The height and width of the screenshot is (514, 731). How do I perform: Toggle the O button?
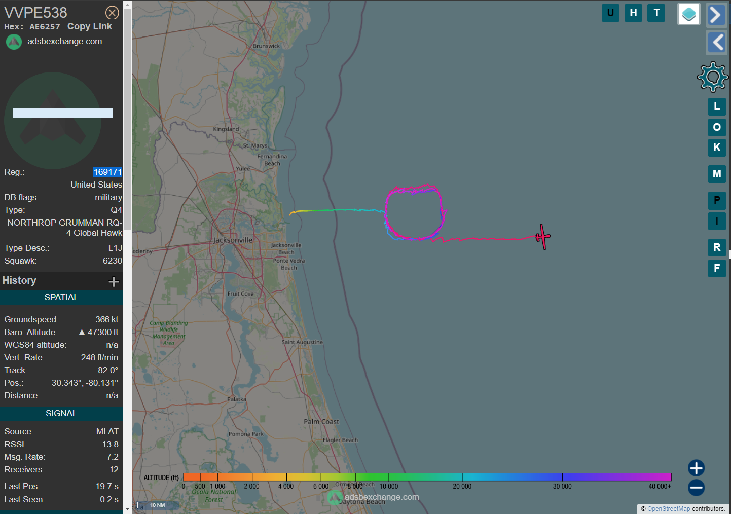(x=717, y=127)
